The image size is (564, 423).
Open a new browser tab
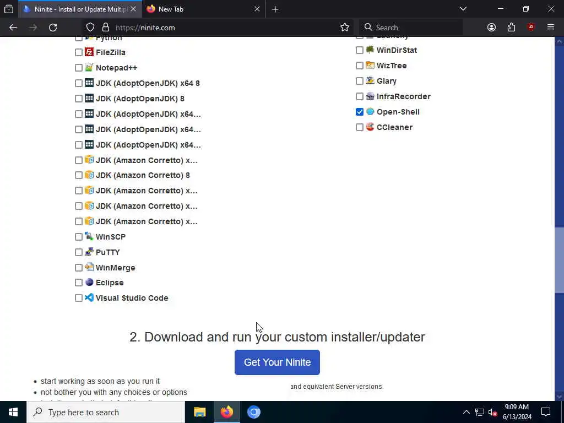(275, 9)
